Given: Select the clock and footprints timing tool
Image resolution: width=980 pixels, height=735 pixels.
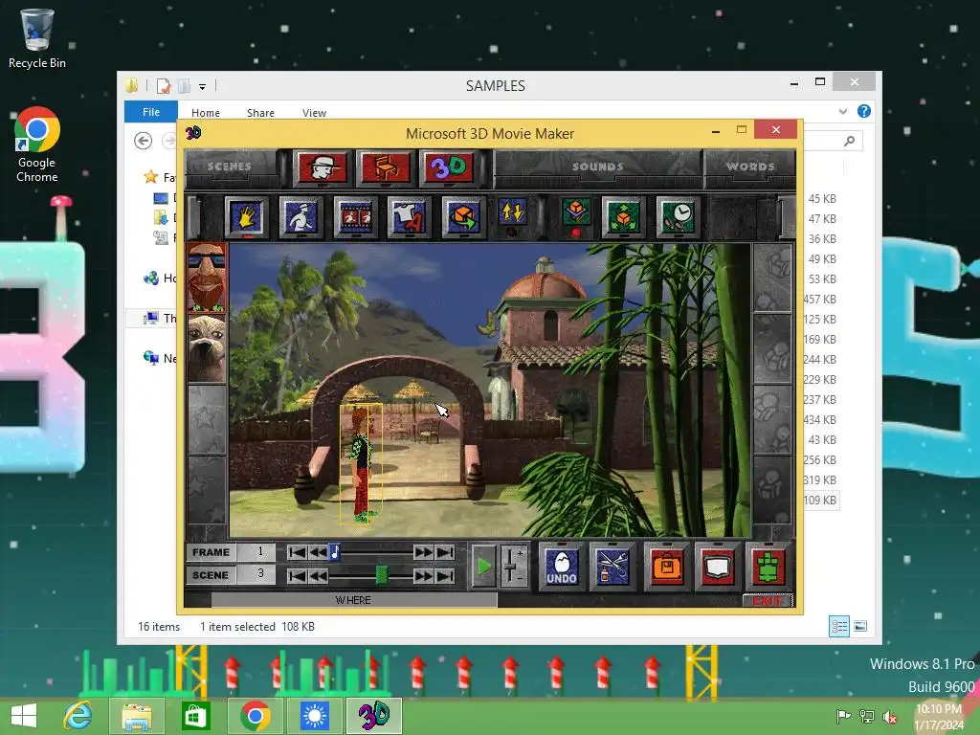Looking at the screenshot, I should (678, 217).
